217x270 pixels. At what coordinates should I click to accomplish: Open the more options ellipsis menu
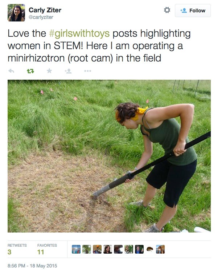87,71
